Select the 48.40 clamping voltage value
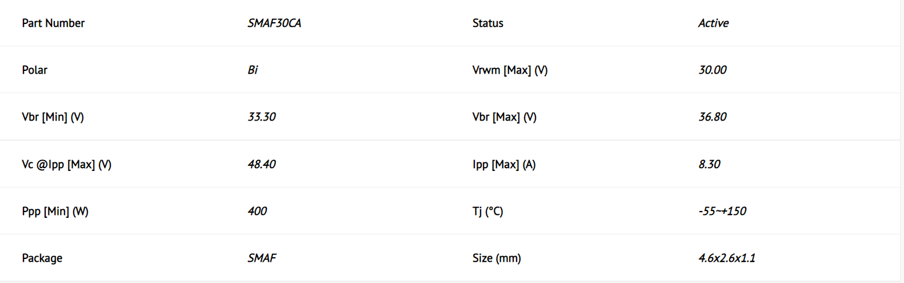Image resolution: width=904 pixels, height=283 pixels. (x=262, y=164)
